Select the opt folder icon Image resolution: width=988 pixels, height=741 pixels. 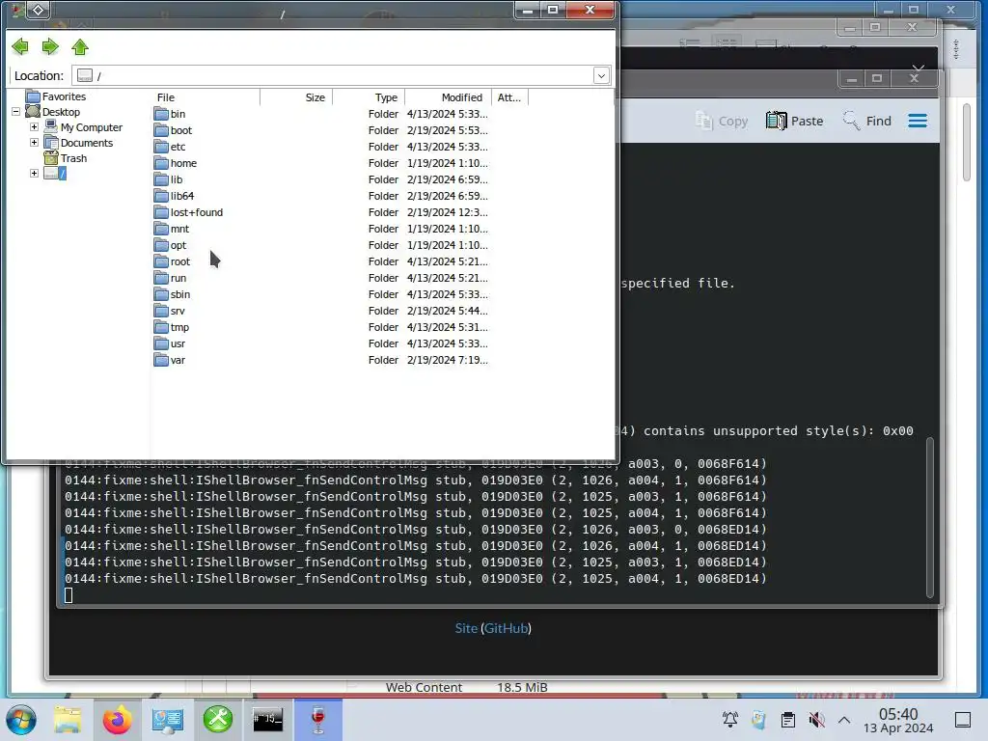coord(161,245)
